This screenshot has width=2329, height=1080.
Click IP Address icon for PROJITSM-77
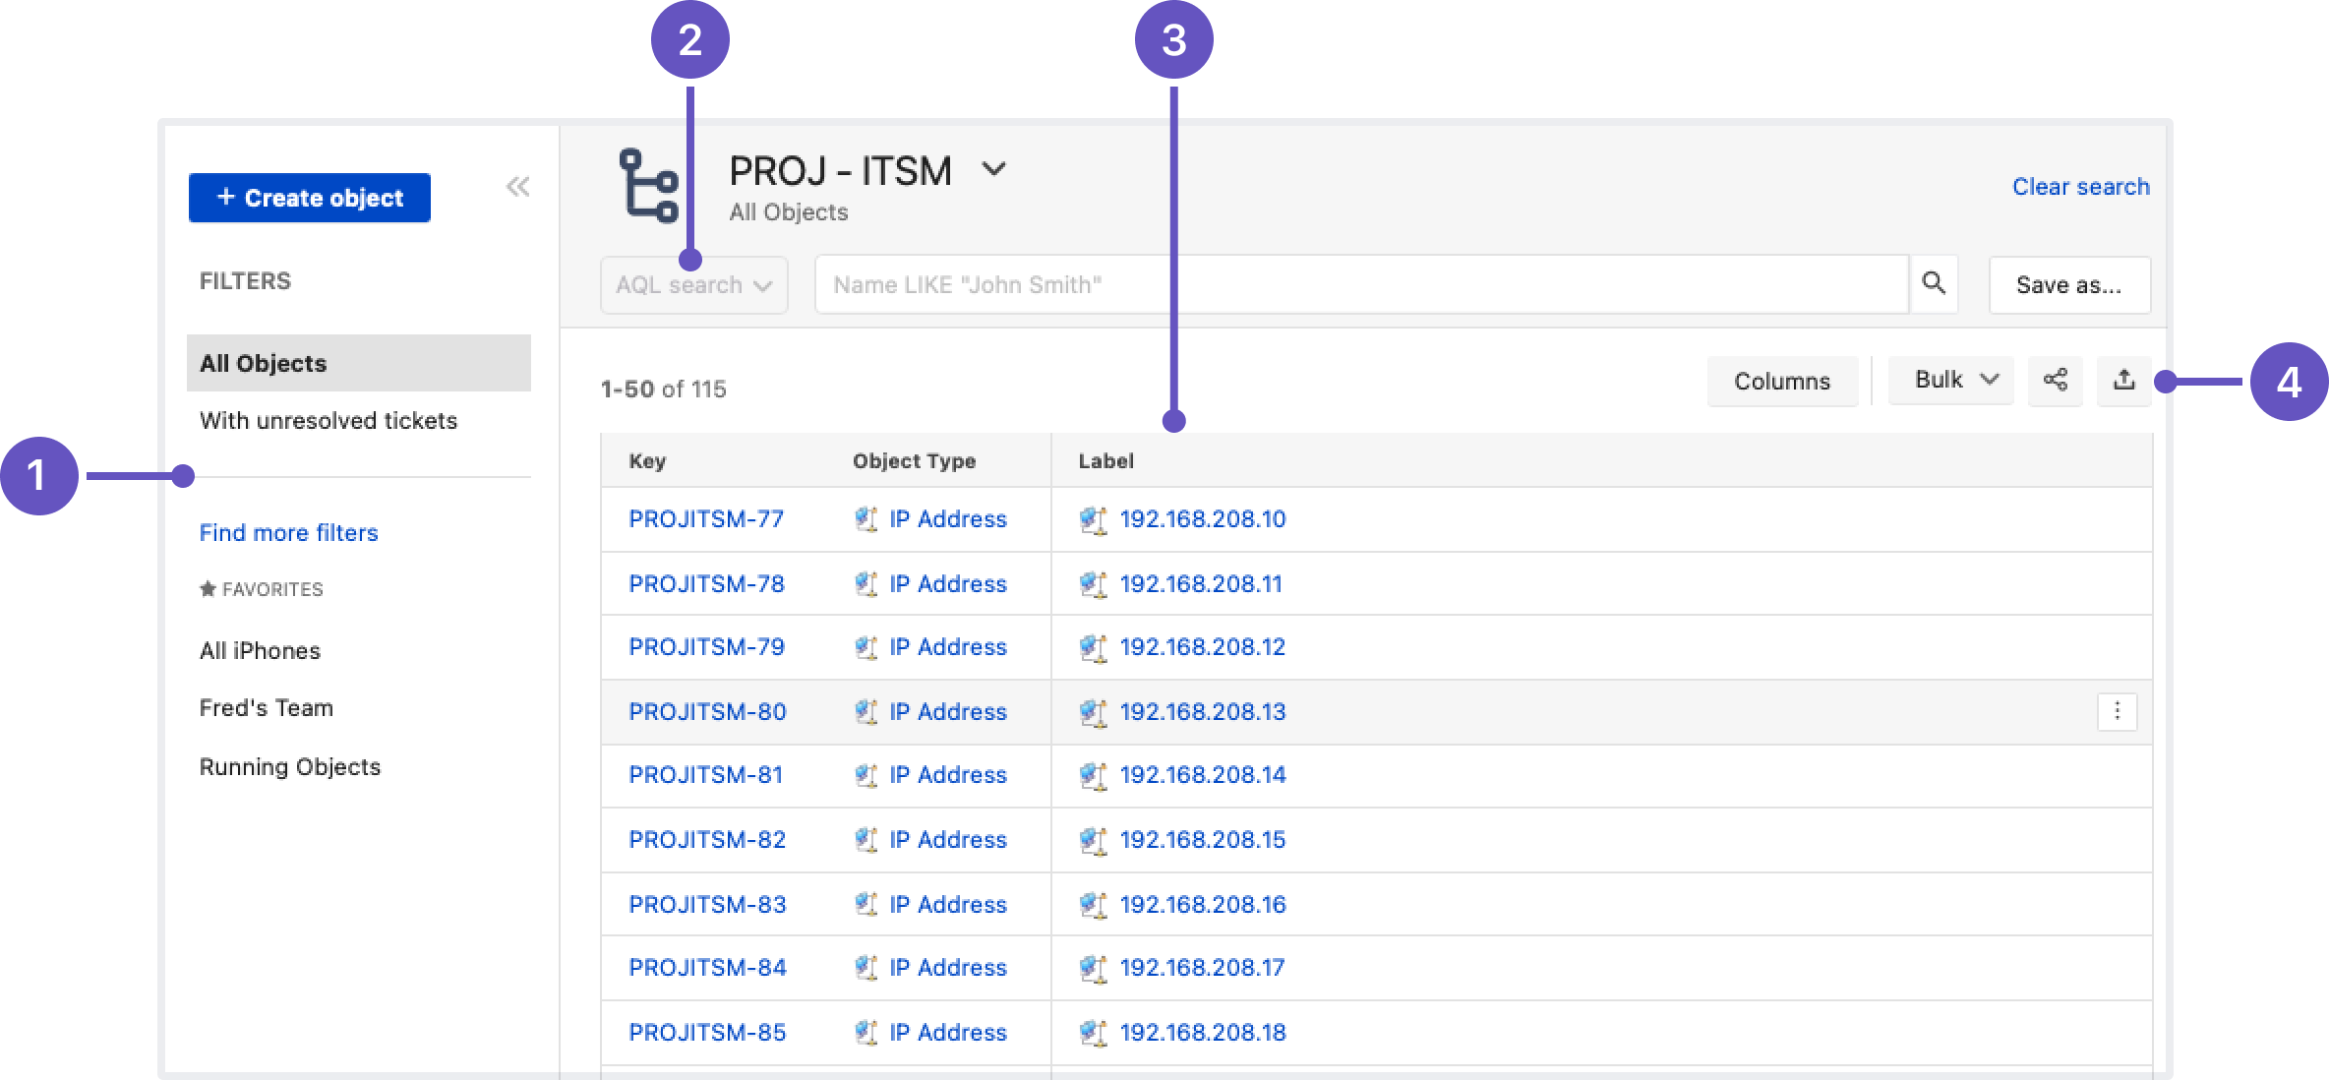coord(866,519)
